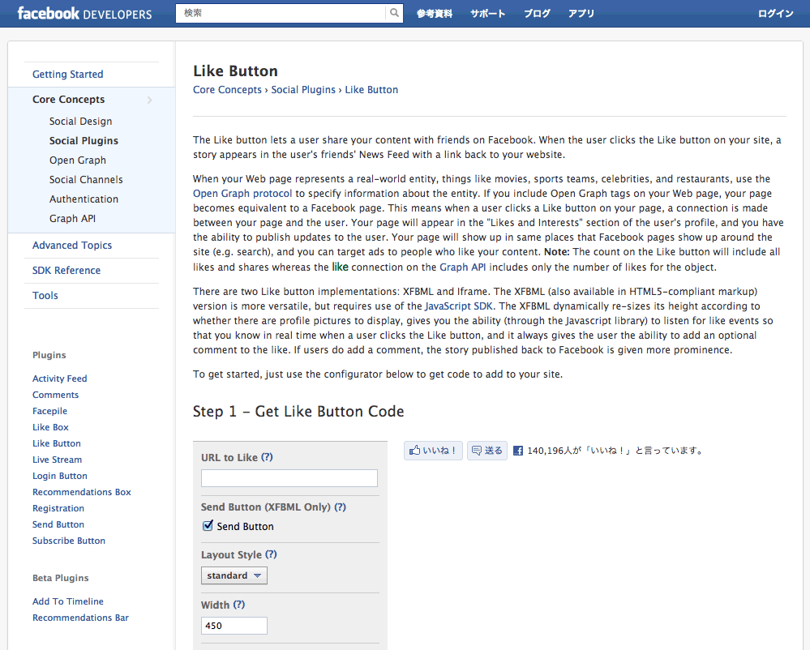Open the Send Button plugin sidebar link
Screen dimensions: 810x650
(58, 524)
